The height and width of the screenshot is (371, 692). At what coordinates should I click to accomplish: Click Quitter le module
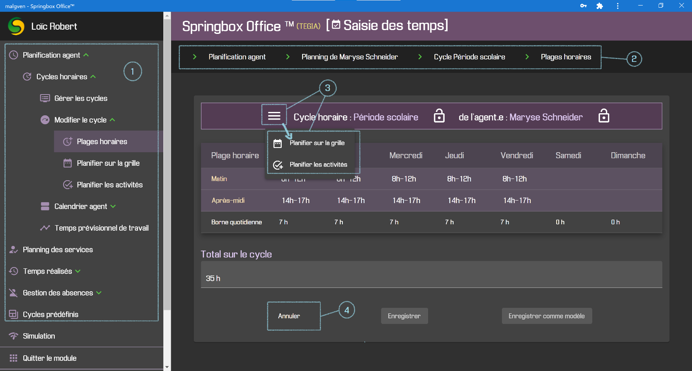pos(50,358)
